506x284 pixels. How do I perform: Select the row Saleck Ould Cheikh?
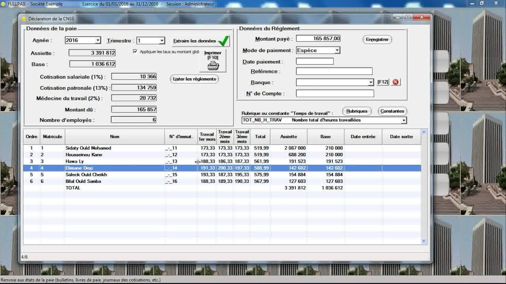click(x=222, y=175)
